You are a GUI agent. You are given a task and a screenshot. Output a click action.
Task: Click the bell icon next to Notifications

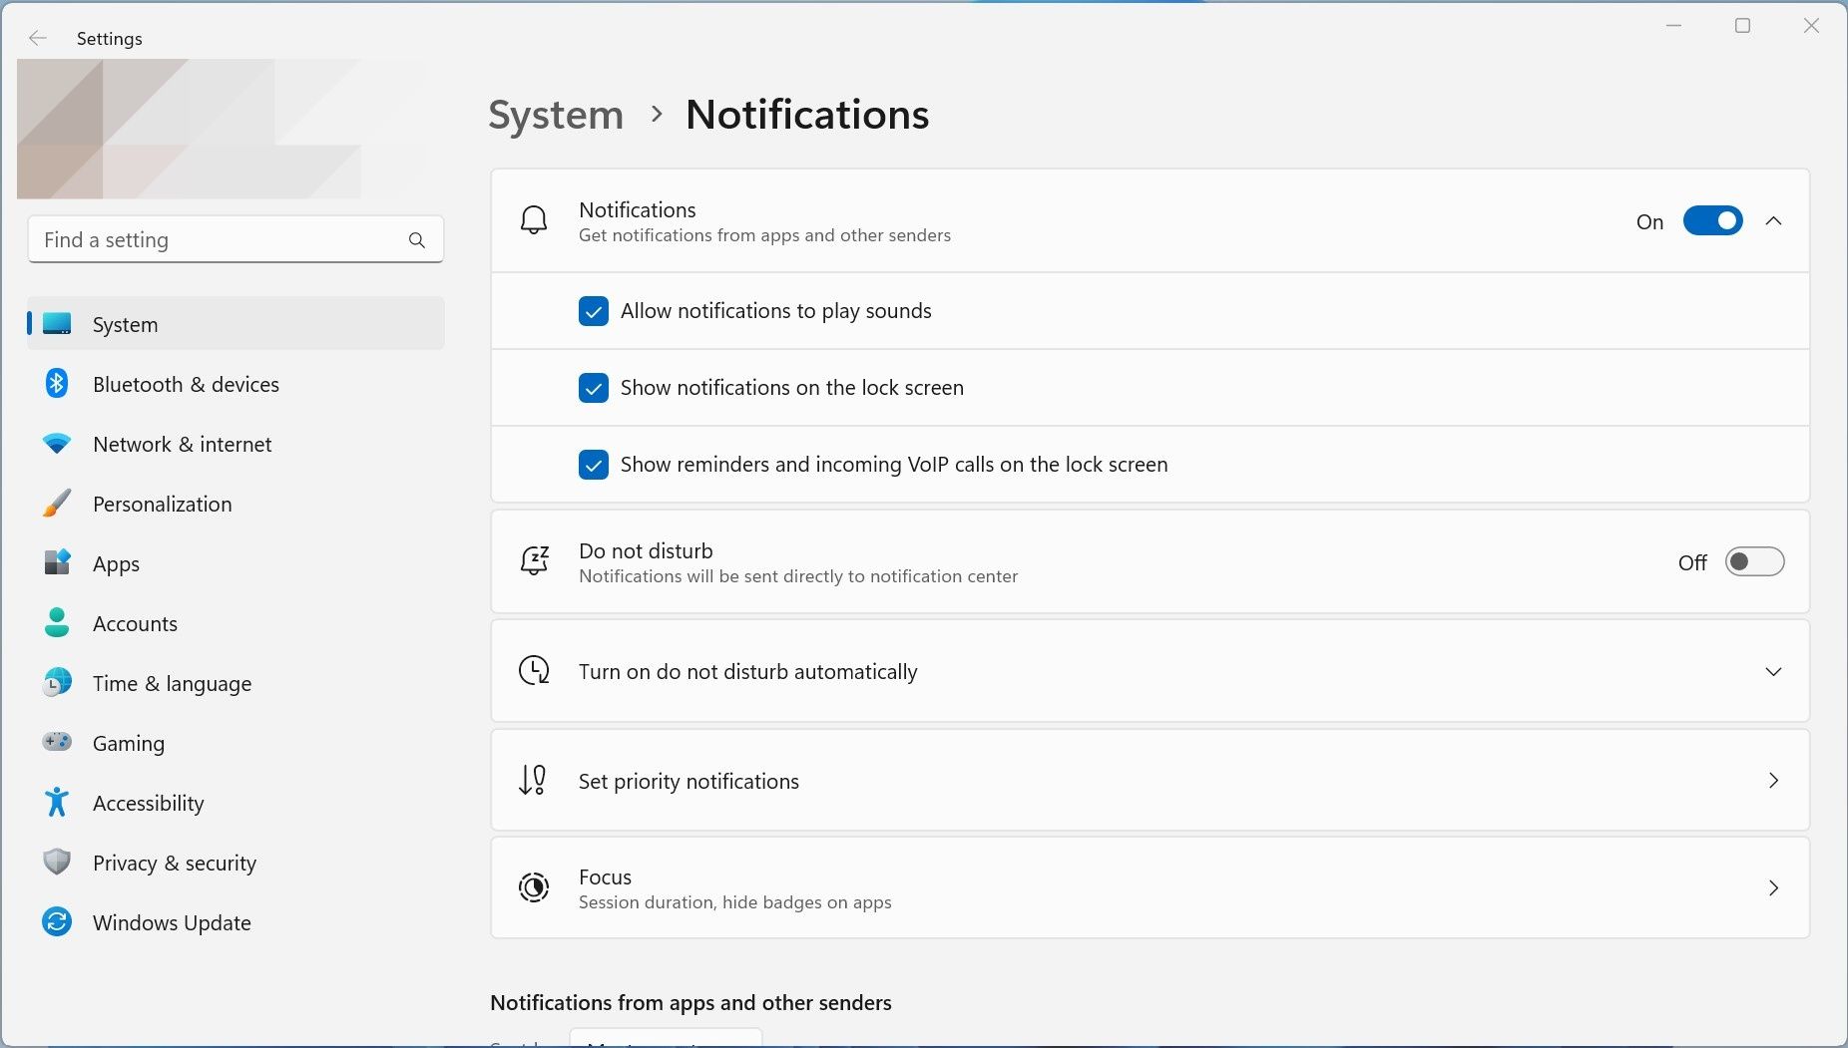pos(534,220)
